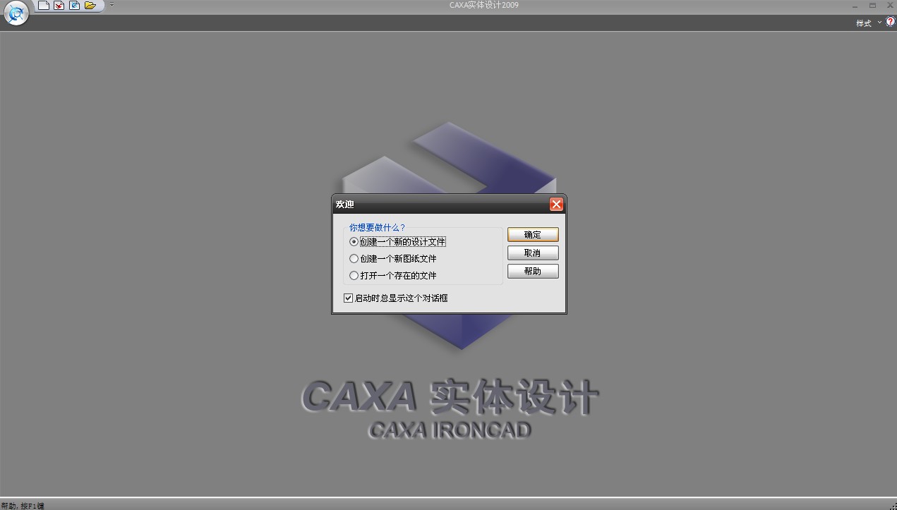This screenshot has width=897, height=510.
Task: Click the status bar help hint text
Action: [x=23, y=506]
